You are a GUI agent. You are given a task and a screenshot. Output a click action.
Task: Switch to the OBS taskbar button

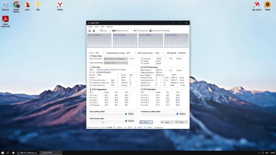[x=28, y=153]
